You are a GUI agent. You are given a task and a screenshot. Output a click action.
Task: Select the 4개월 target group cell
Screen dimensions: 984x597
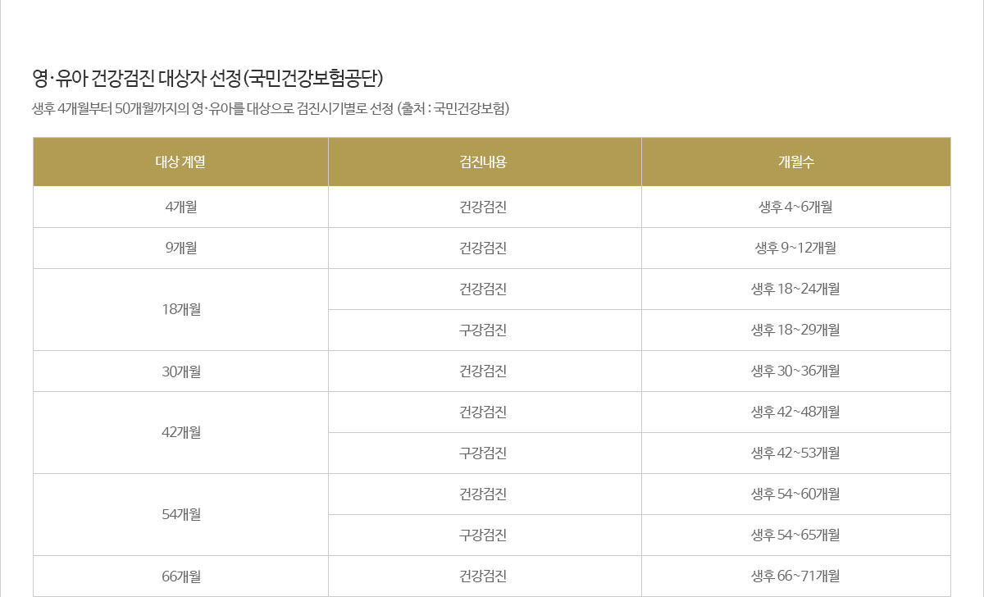click(180, 207)
